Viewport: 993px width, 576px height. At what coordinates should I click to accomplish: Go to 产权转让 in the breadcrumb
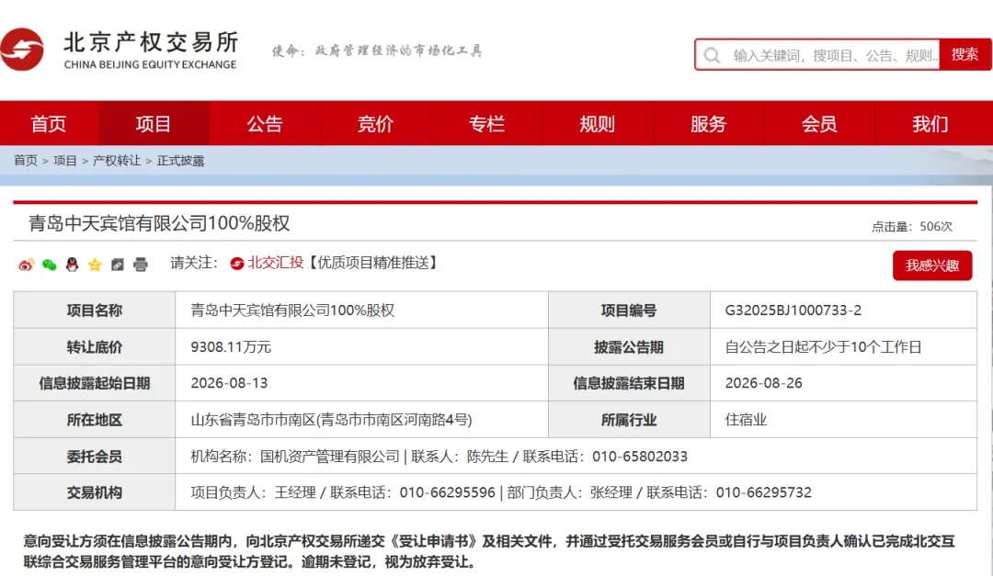click(x=117, y=161)
